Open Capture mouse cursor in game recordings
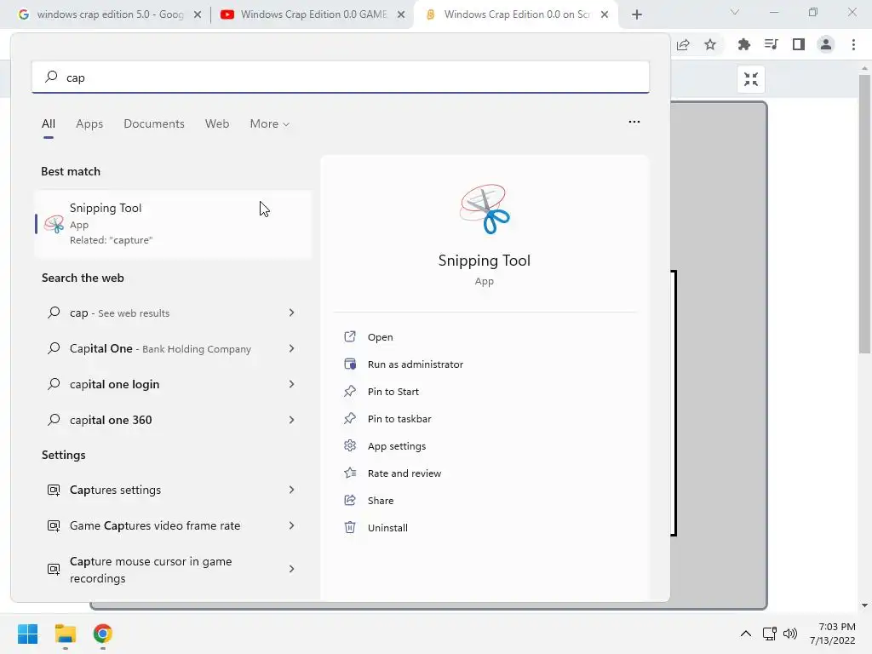872x654 pixels. pos(173,570)
